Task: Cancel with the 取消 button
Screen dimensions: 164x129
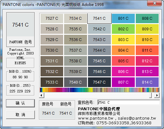Action: click(x=20, y=115)
